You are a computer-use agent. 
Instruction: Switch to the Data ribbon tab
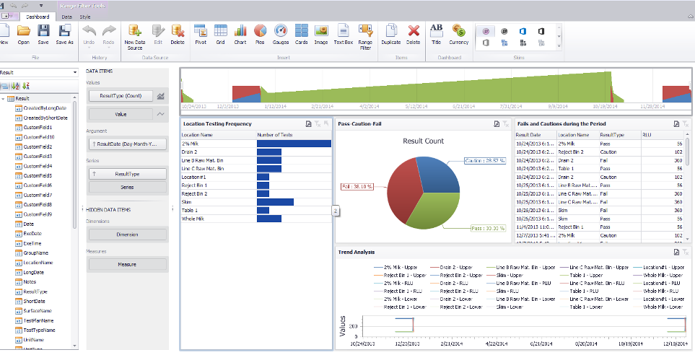[66, 15]
